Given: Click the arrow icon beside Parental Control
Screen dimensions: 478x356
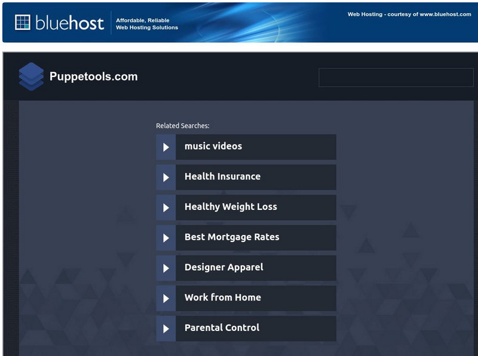Looking at the screenshot, I should click(166, 328).
